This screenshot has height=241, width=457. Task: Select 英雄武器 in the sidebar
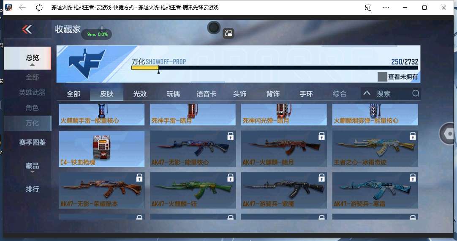pos(32,93)
